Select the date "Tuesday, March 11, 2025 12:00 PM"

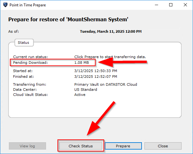pos(111,31)
